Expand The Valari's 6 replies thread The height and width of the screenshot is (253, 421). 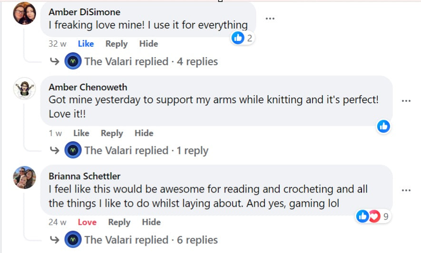click(151, 240)
